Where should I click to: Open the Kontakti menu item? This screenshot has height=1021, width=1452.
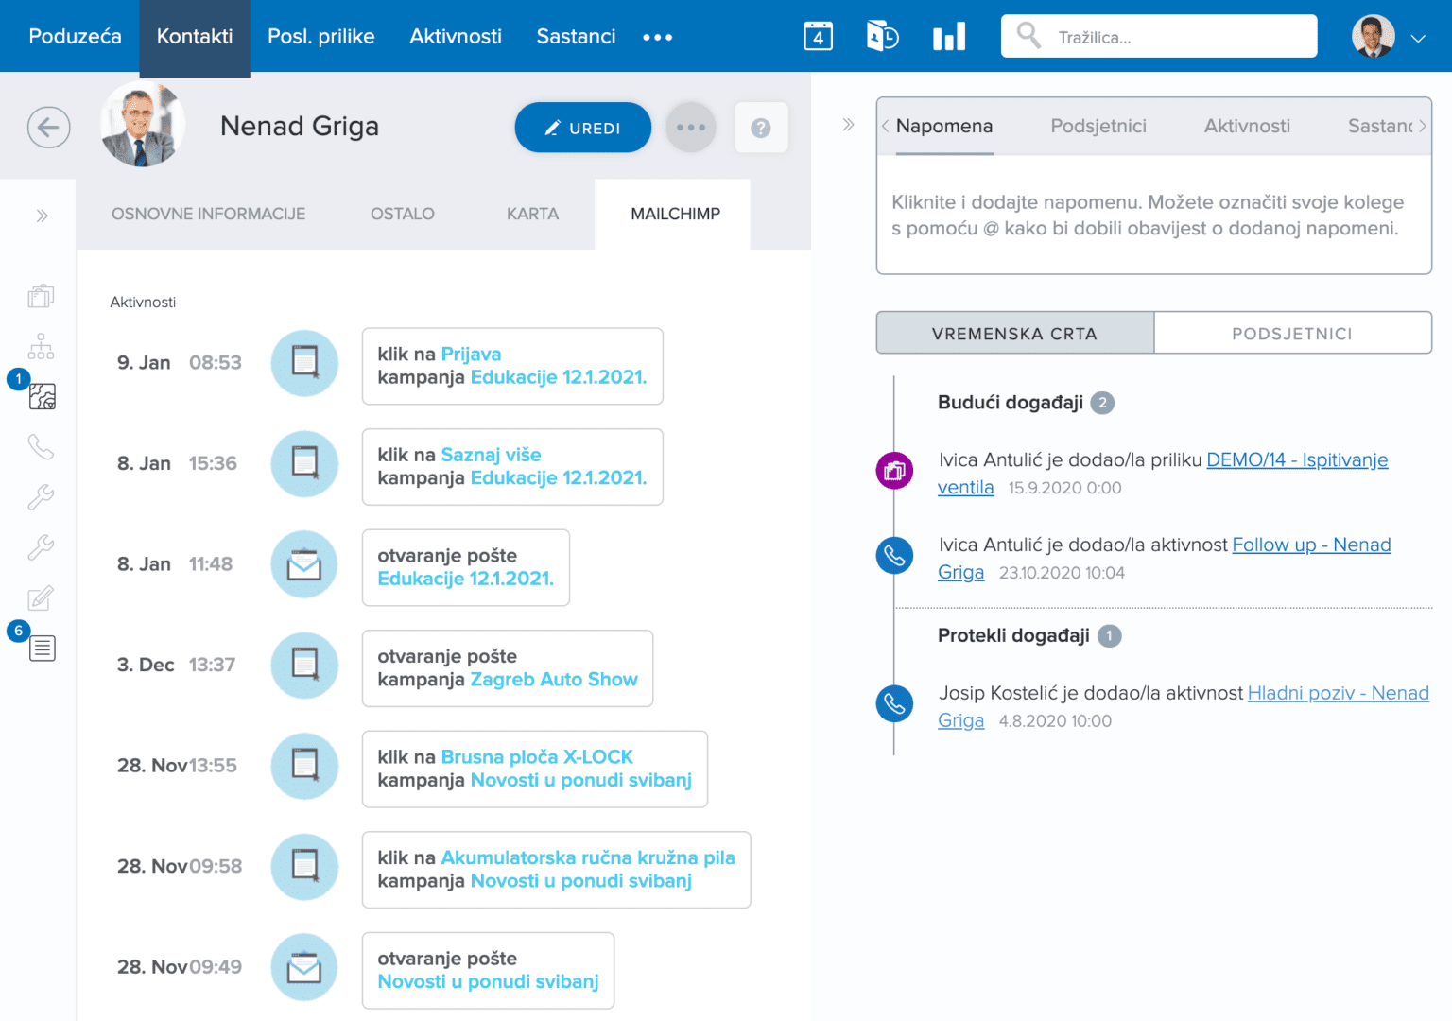(x=194, y=37)
